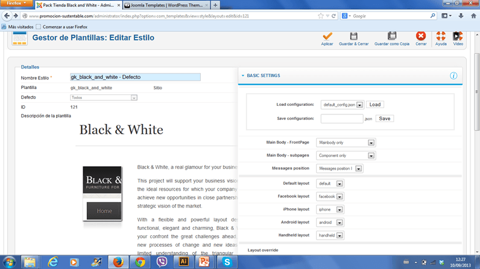Reload the page with refresh icon
Screen dimensions: 480x269
pos(333,16)
